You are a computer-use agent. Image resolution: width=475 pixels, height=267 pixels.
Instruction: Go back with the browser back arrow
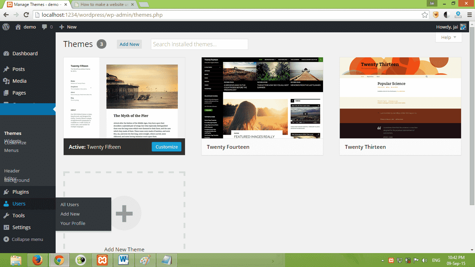point(6,15)
